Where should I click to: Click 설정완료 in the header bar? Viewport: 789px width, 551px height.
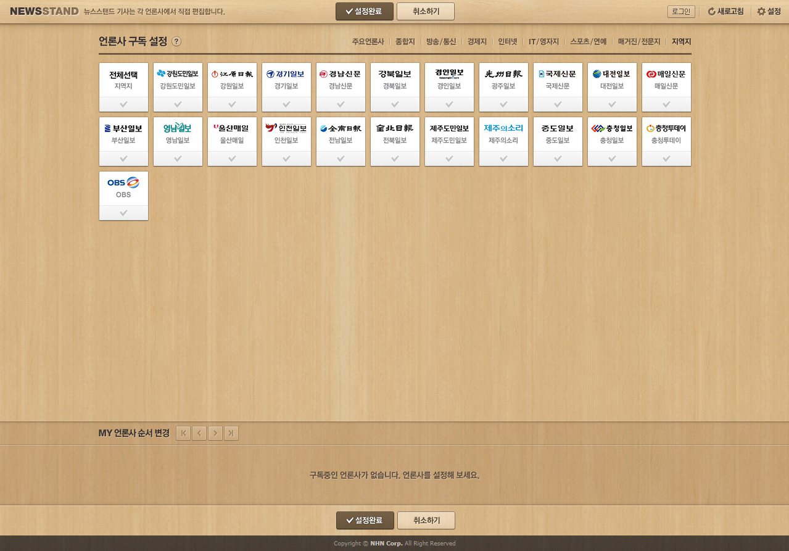point(365,11)
